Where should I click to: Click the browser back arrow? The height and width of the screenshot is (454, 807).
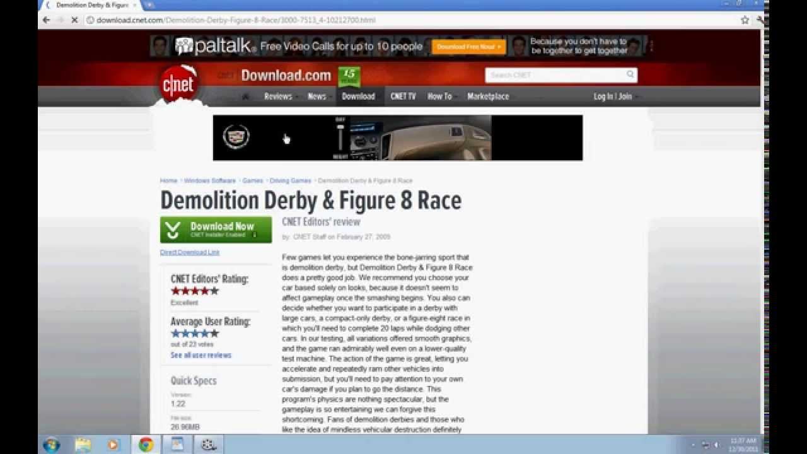pyautogui.click(x=46, y=20)
